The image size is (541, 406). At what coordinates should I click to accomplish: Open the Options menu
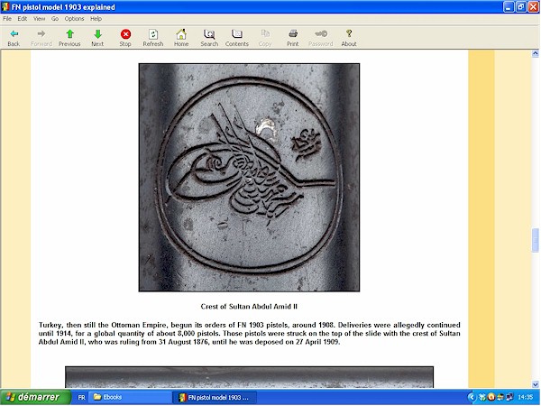coord(74,19)
